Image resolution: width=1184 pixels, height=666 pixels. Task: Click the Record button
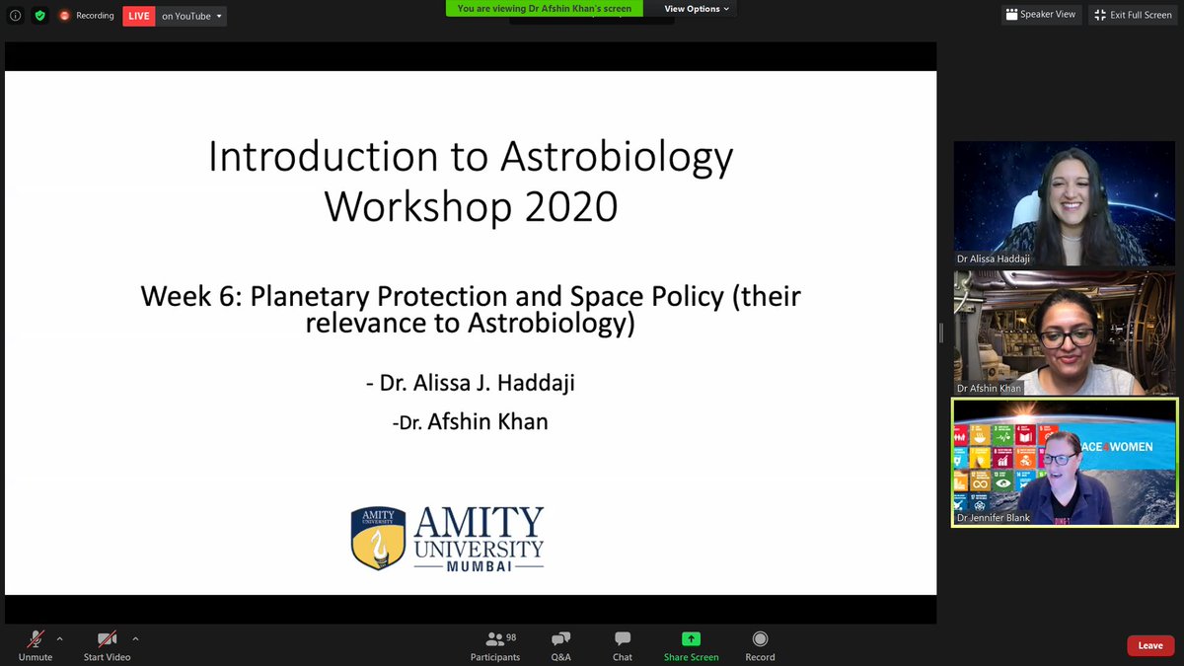point(760,646)
